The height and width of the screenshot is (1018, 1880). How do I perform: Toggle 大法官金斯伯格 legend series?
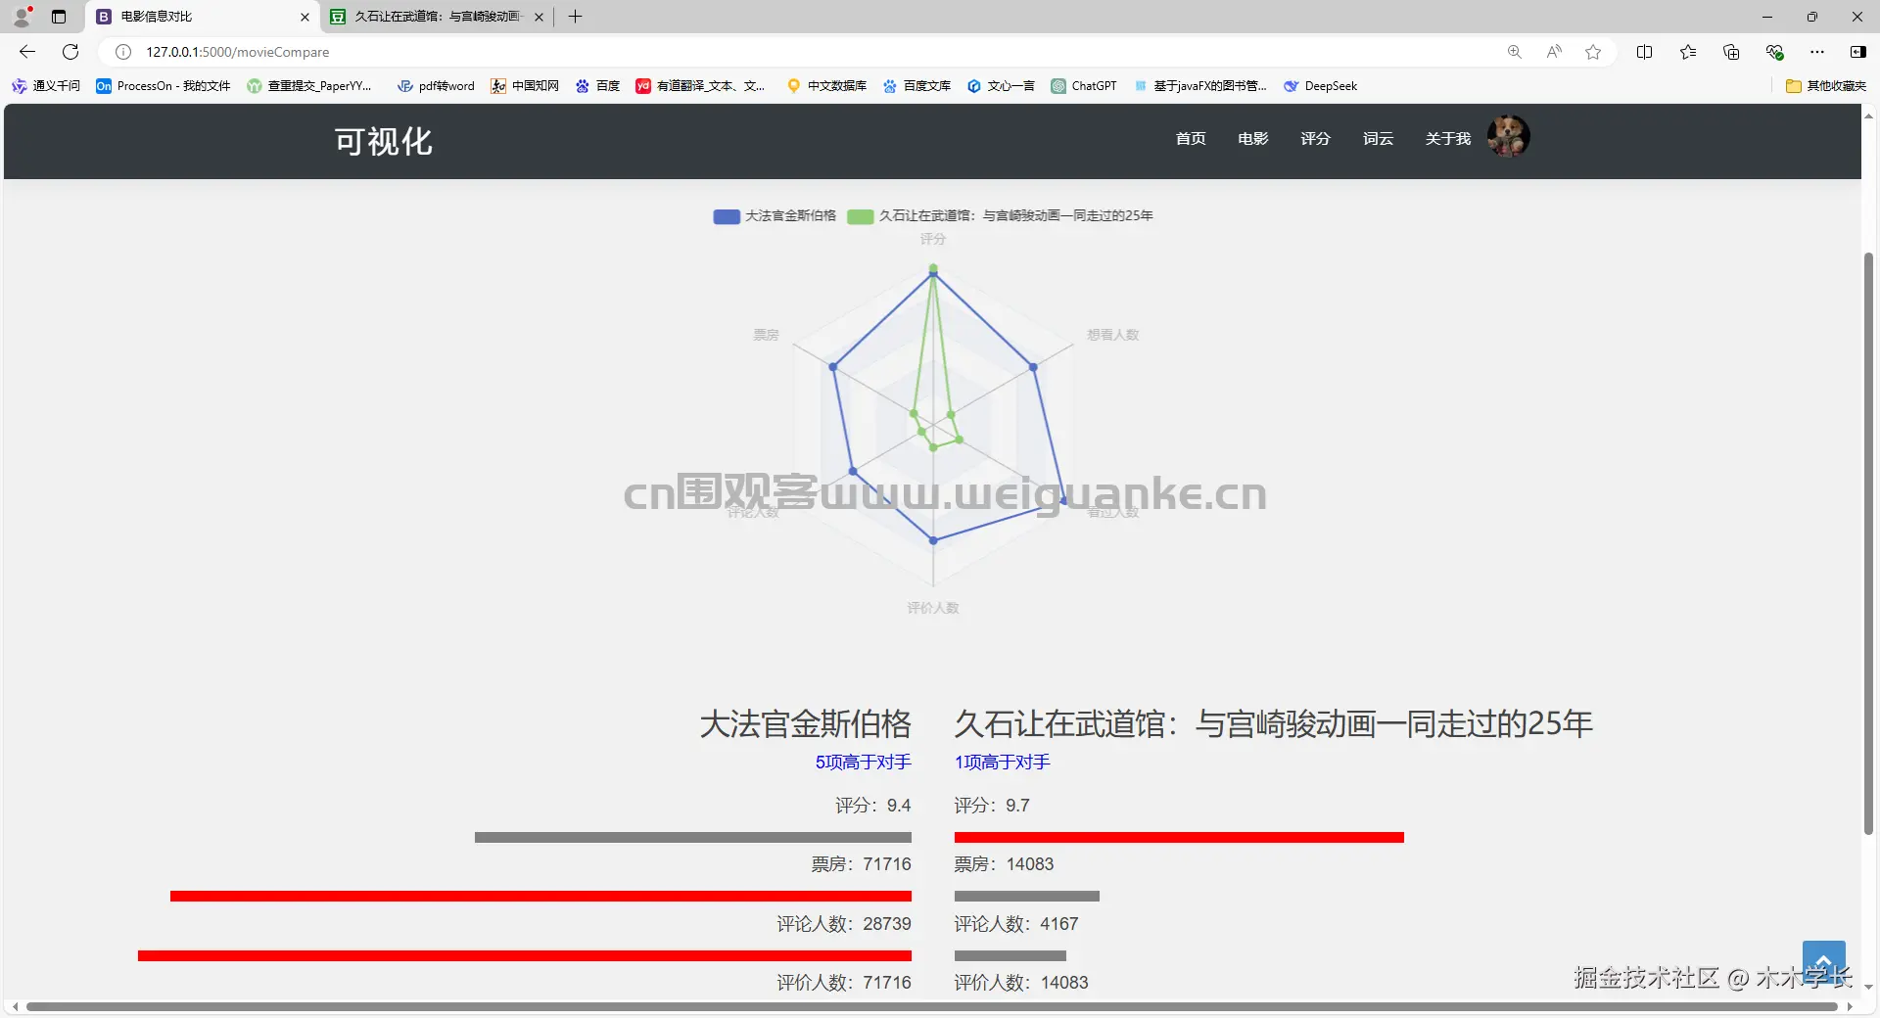(x=775, y=215)
